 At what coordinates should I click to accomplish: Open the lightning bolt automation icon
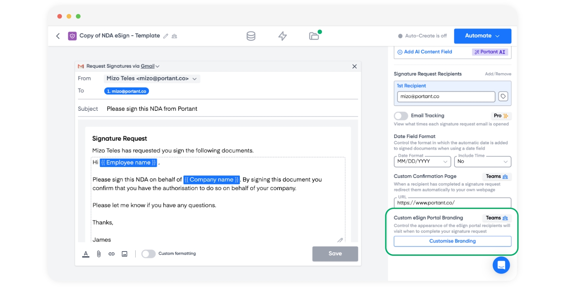point(282,36)
